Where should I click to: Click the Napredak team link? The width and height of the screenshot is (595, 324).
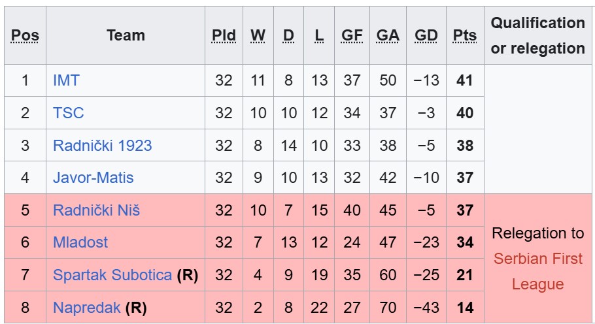[x=87, y=307]
